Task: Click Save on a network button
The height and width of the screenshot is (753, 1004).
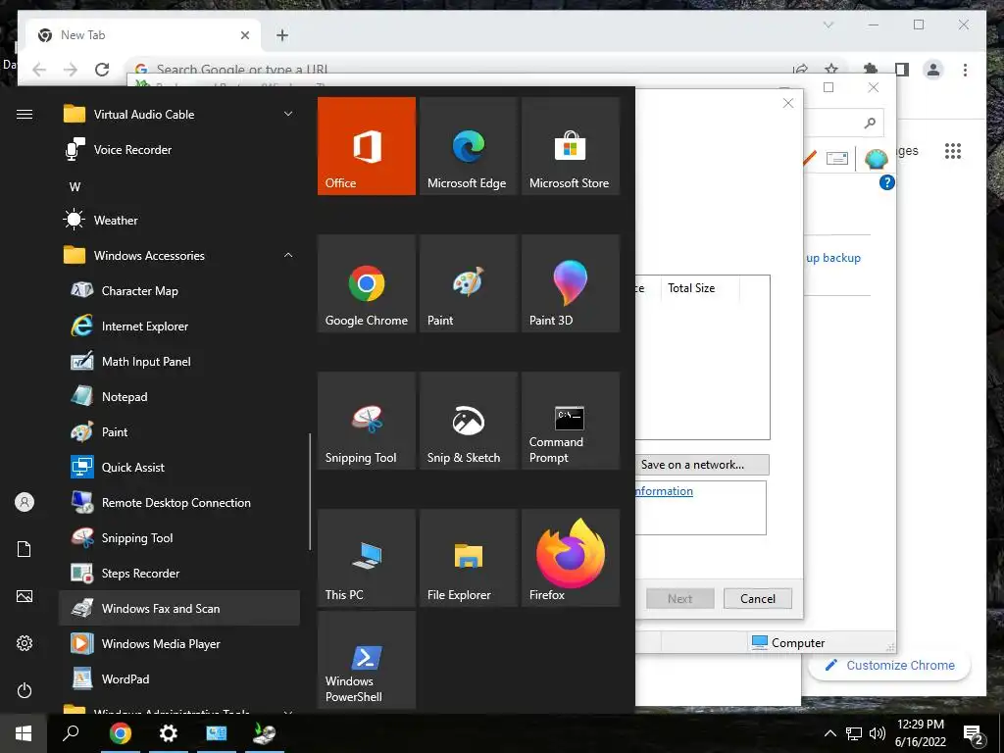Action: (x=702, y=465)
